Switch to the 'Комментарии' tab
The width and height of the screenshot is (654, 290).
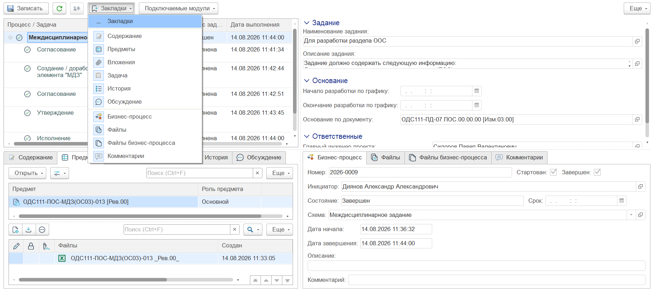click(519, 157)
